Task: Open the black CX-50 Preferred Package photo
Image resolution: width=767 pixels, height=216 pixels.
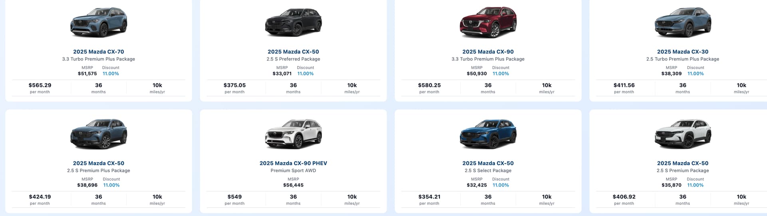Action: click(x=293, y=23)
